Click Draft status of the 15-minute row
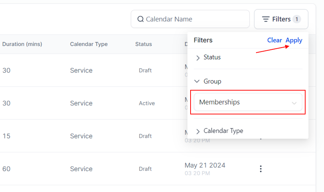This screenshot has height=192, width=324. [x=145, y=136]
